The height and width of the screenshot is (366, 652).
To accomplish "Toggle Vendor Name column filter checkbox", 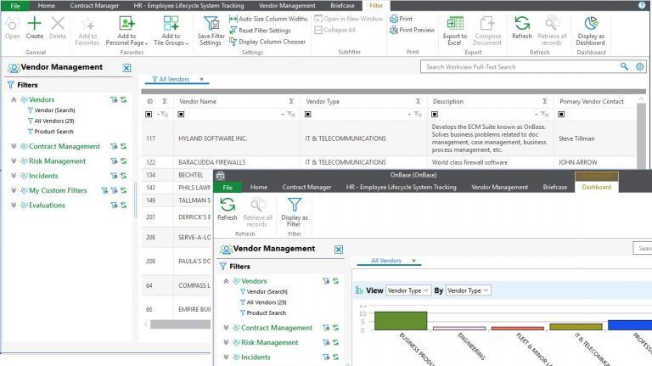I will (181, 114).
